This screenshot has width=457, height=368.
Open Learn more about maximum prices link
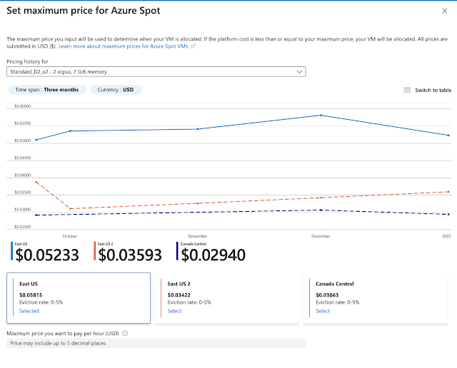[x=123, y=46]
